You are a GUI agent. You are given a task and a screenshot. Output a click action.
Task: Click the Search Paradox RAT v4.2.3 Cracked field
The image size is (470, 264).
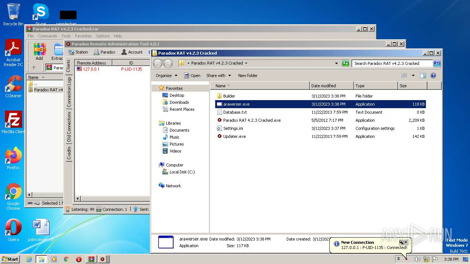392,63
